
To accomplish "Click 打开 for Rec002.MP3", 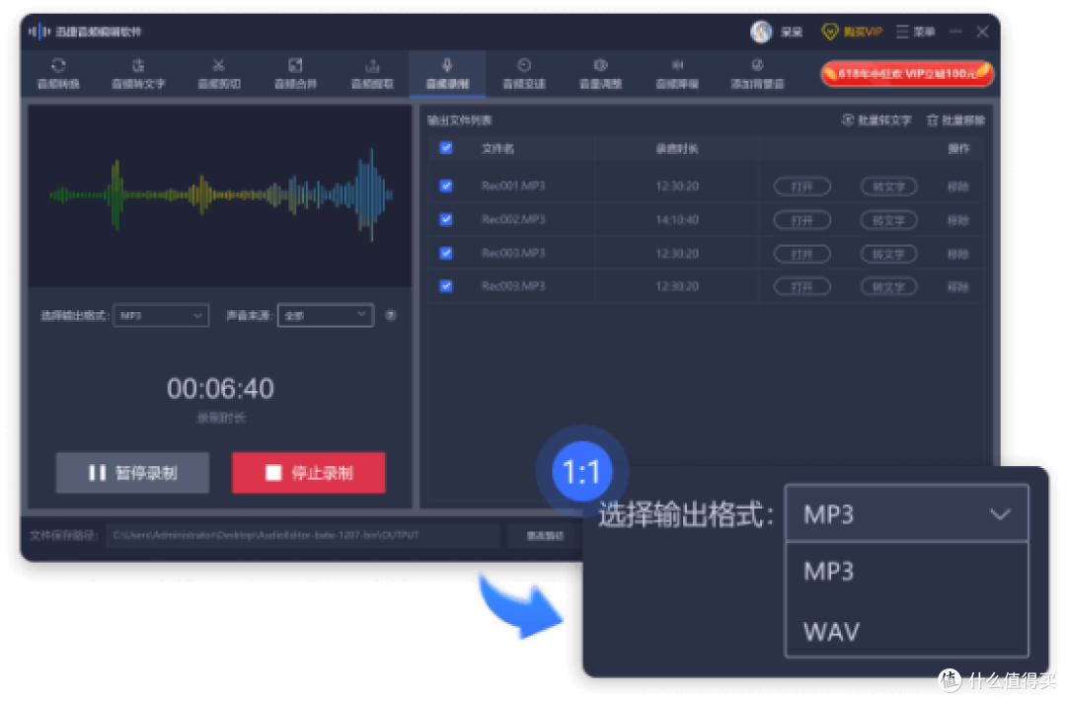I will click(x=802, y=220).
